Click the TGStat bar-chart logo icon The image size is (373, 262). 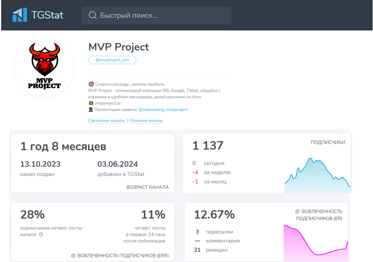(20, 15)
